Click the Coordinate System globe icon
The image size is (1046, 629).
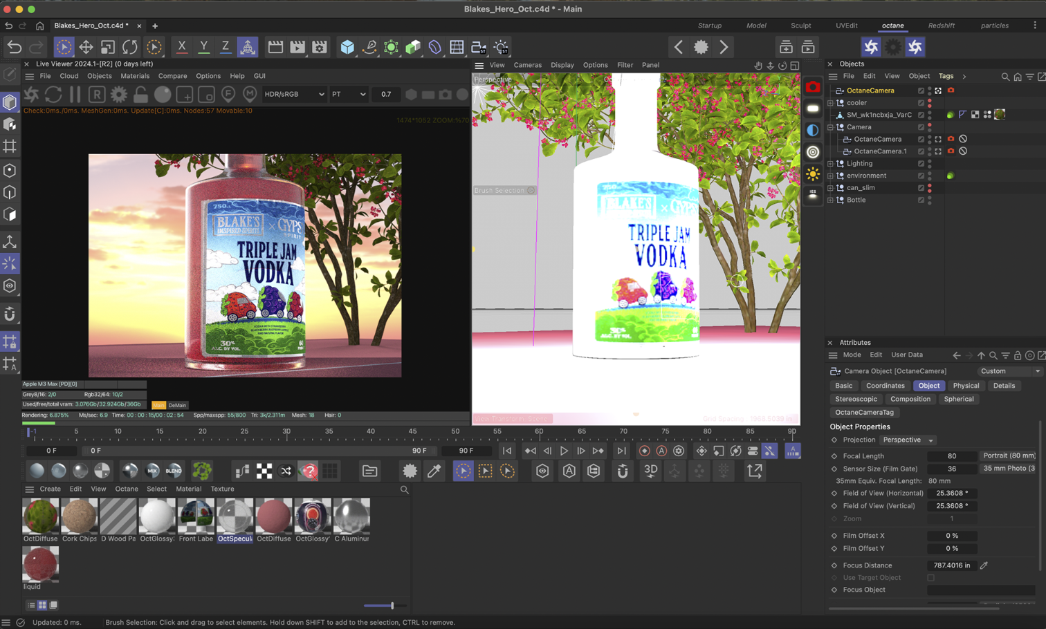coord(247,47)
